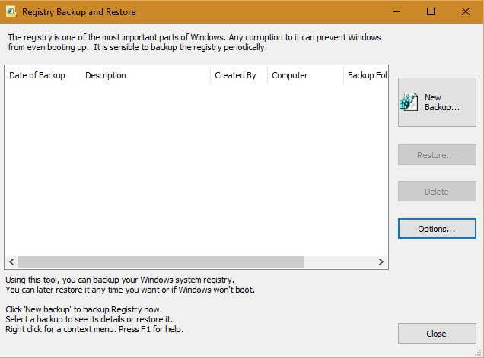Click the empty backup list area
484x358 pixels.
pos(196,170)
